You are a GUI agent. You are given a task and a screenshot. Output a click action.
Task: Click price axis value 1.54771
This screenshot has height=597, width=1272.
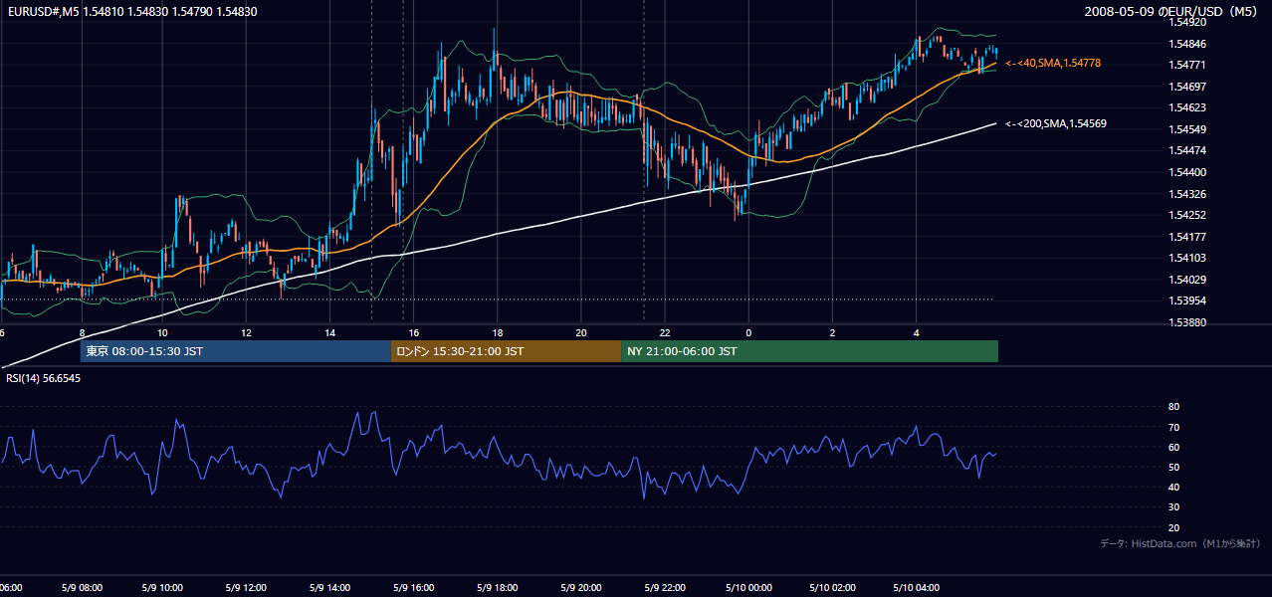pyautogui.click(x=1187, y=65)
